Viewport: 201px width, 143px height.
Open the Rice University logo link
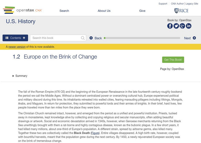click(181, 11)
